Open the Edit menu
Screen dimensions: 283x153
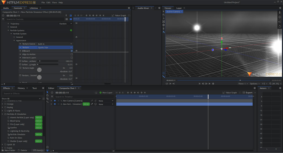pos(48,2)
